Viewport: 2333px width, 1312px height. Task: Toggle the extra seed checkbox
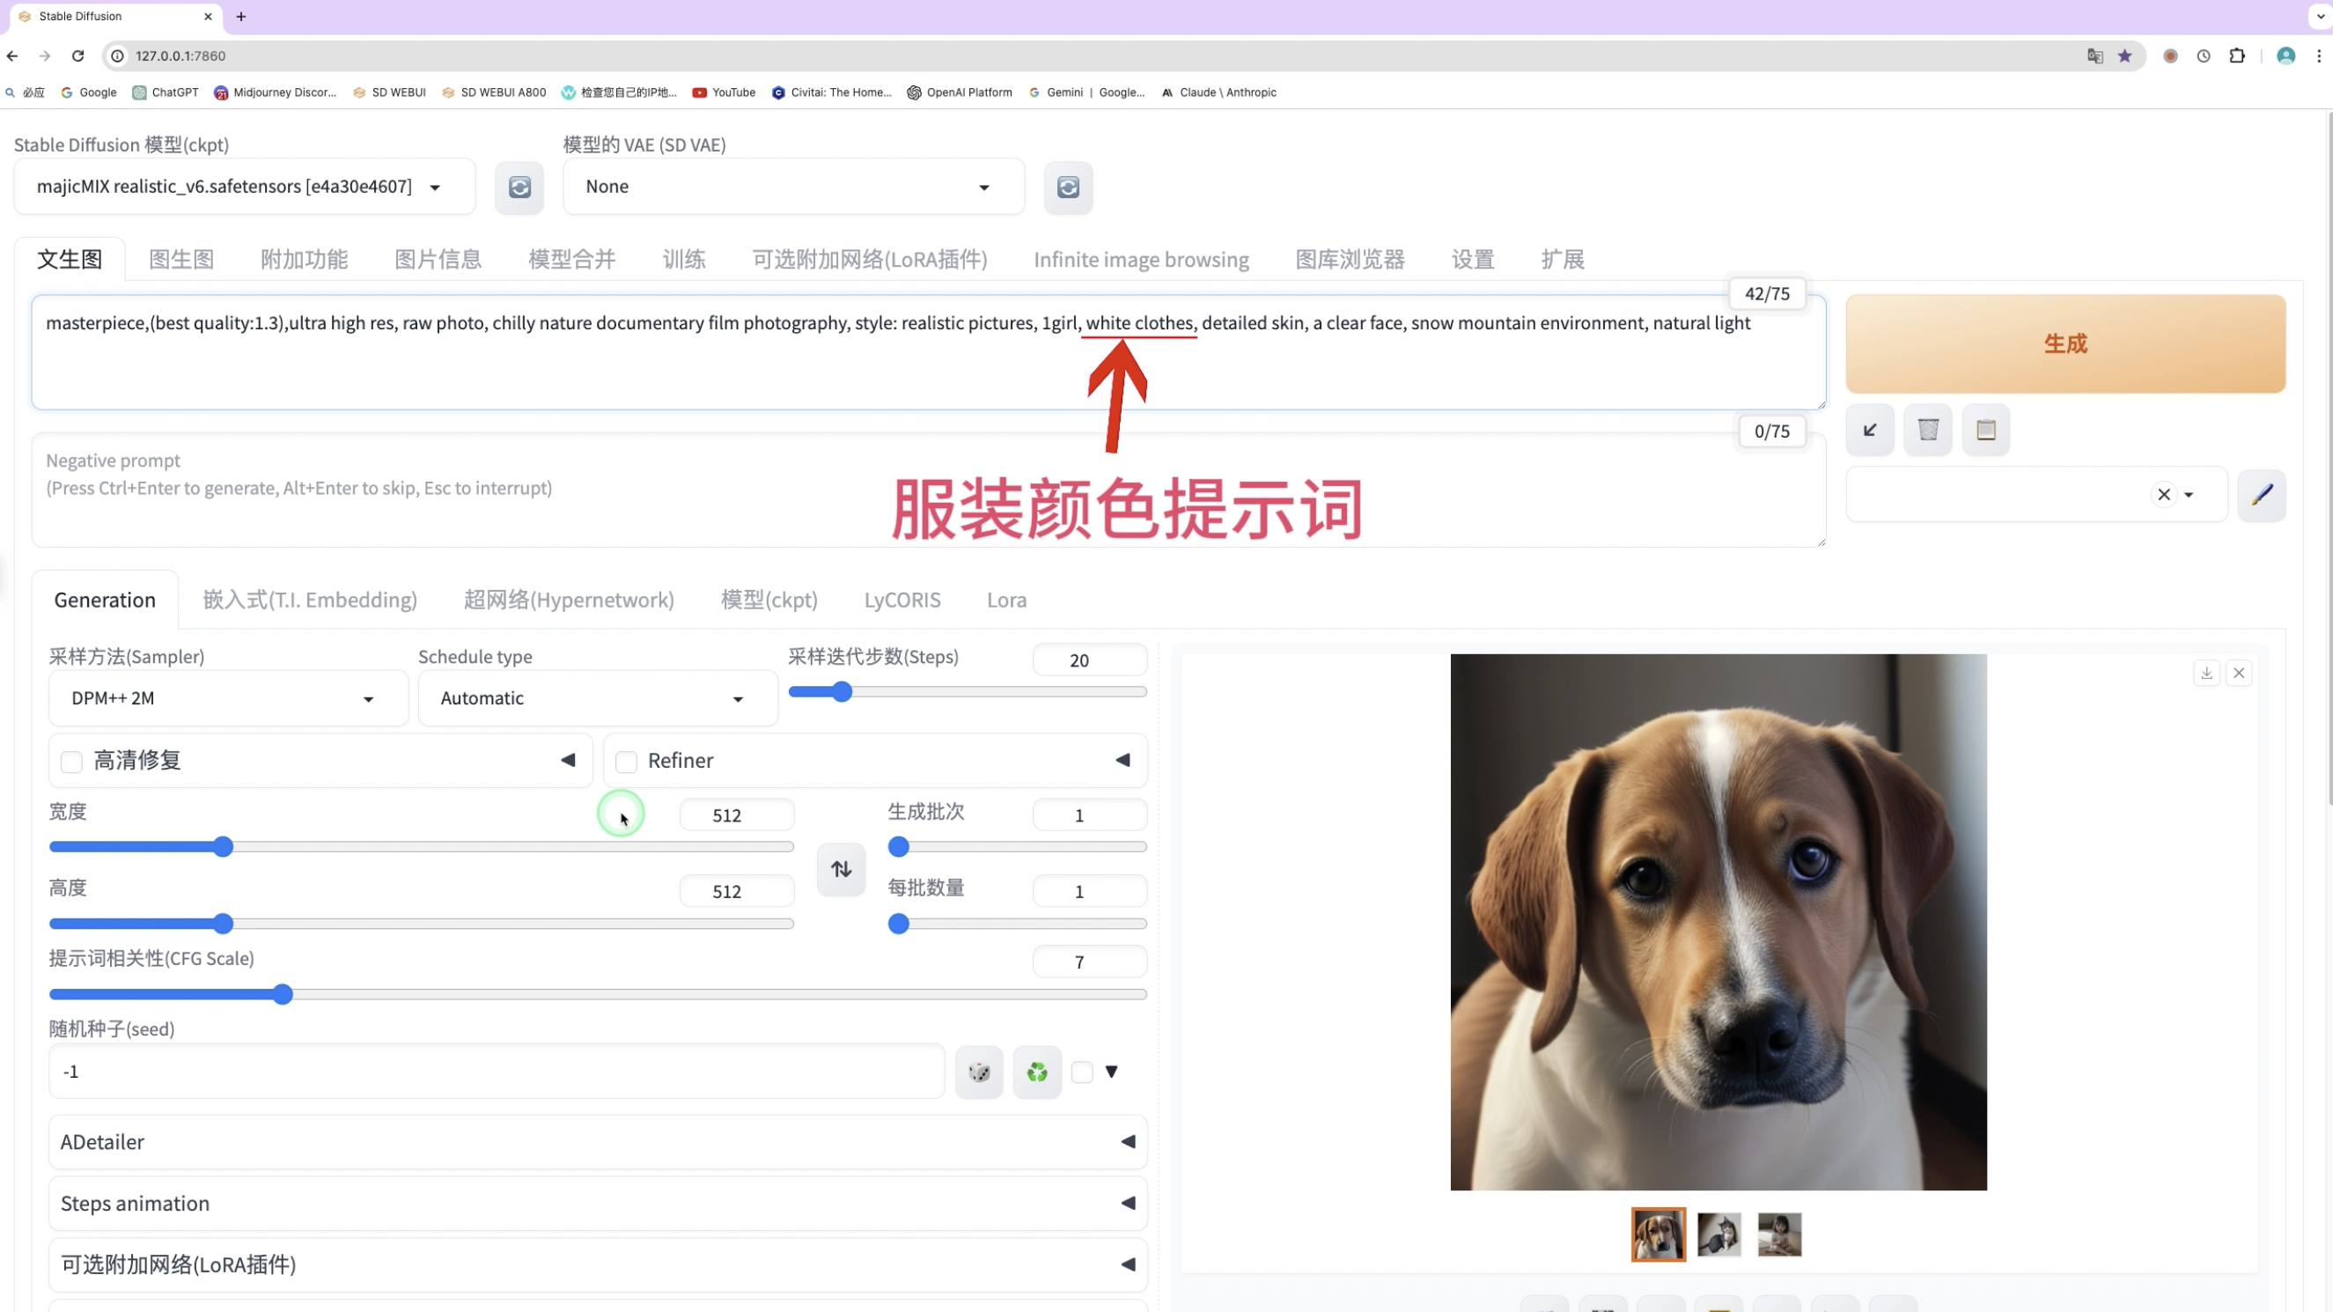(x=1081, y=1072)
